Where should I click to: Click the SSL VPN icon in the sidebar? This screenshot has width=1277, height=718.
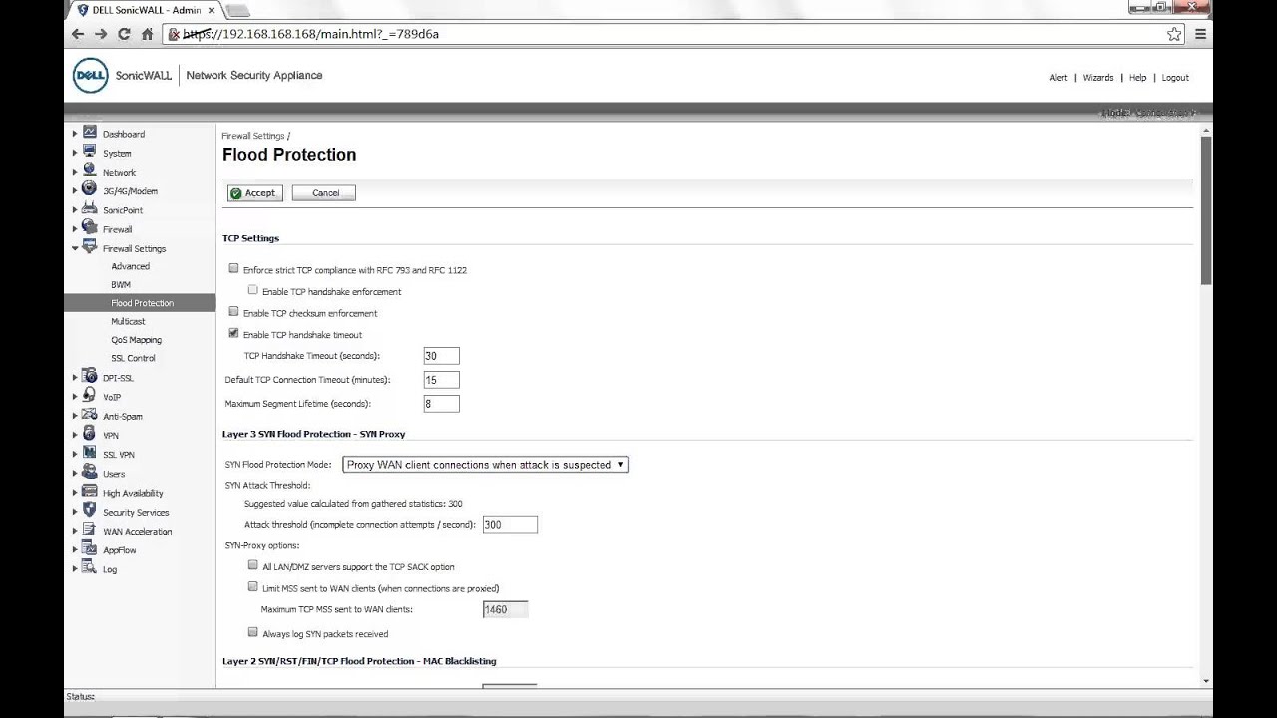(x=90, y=453)
